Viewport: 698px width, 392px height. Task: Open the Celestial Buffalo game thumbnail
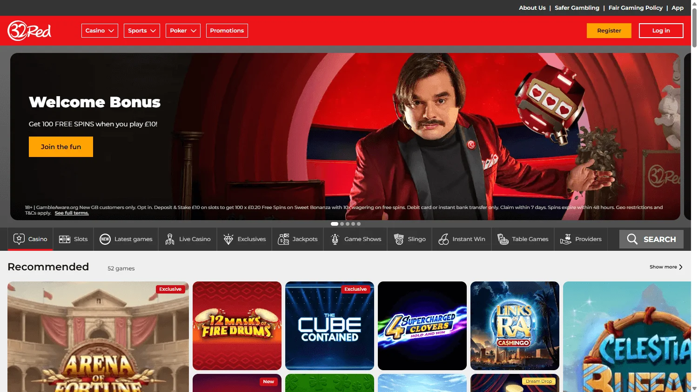click(x=627, y=337)
